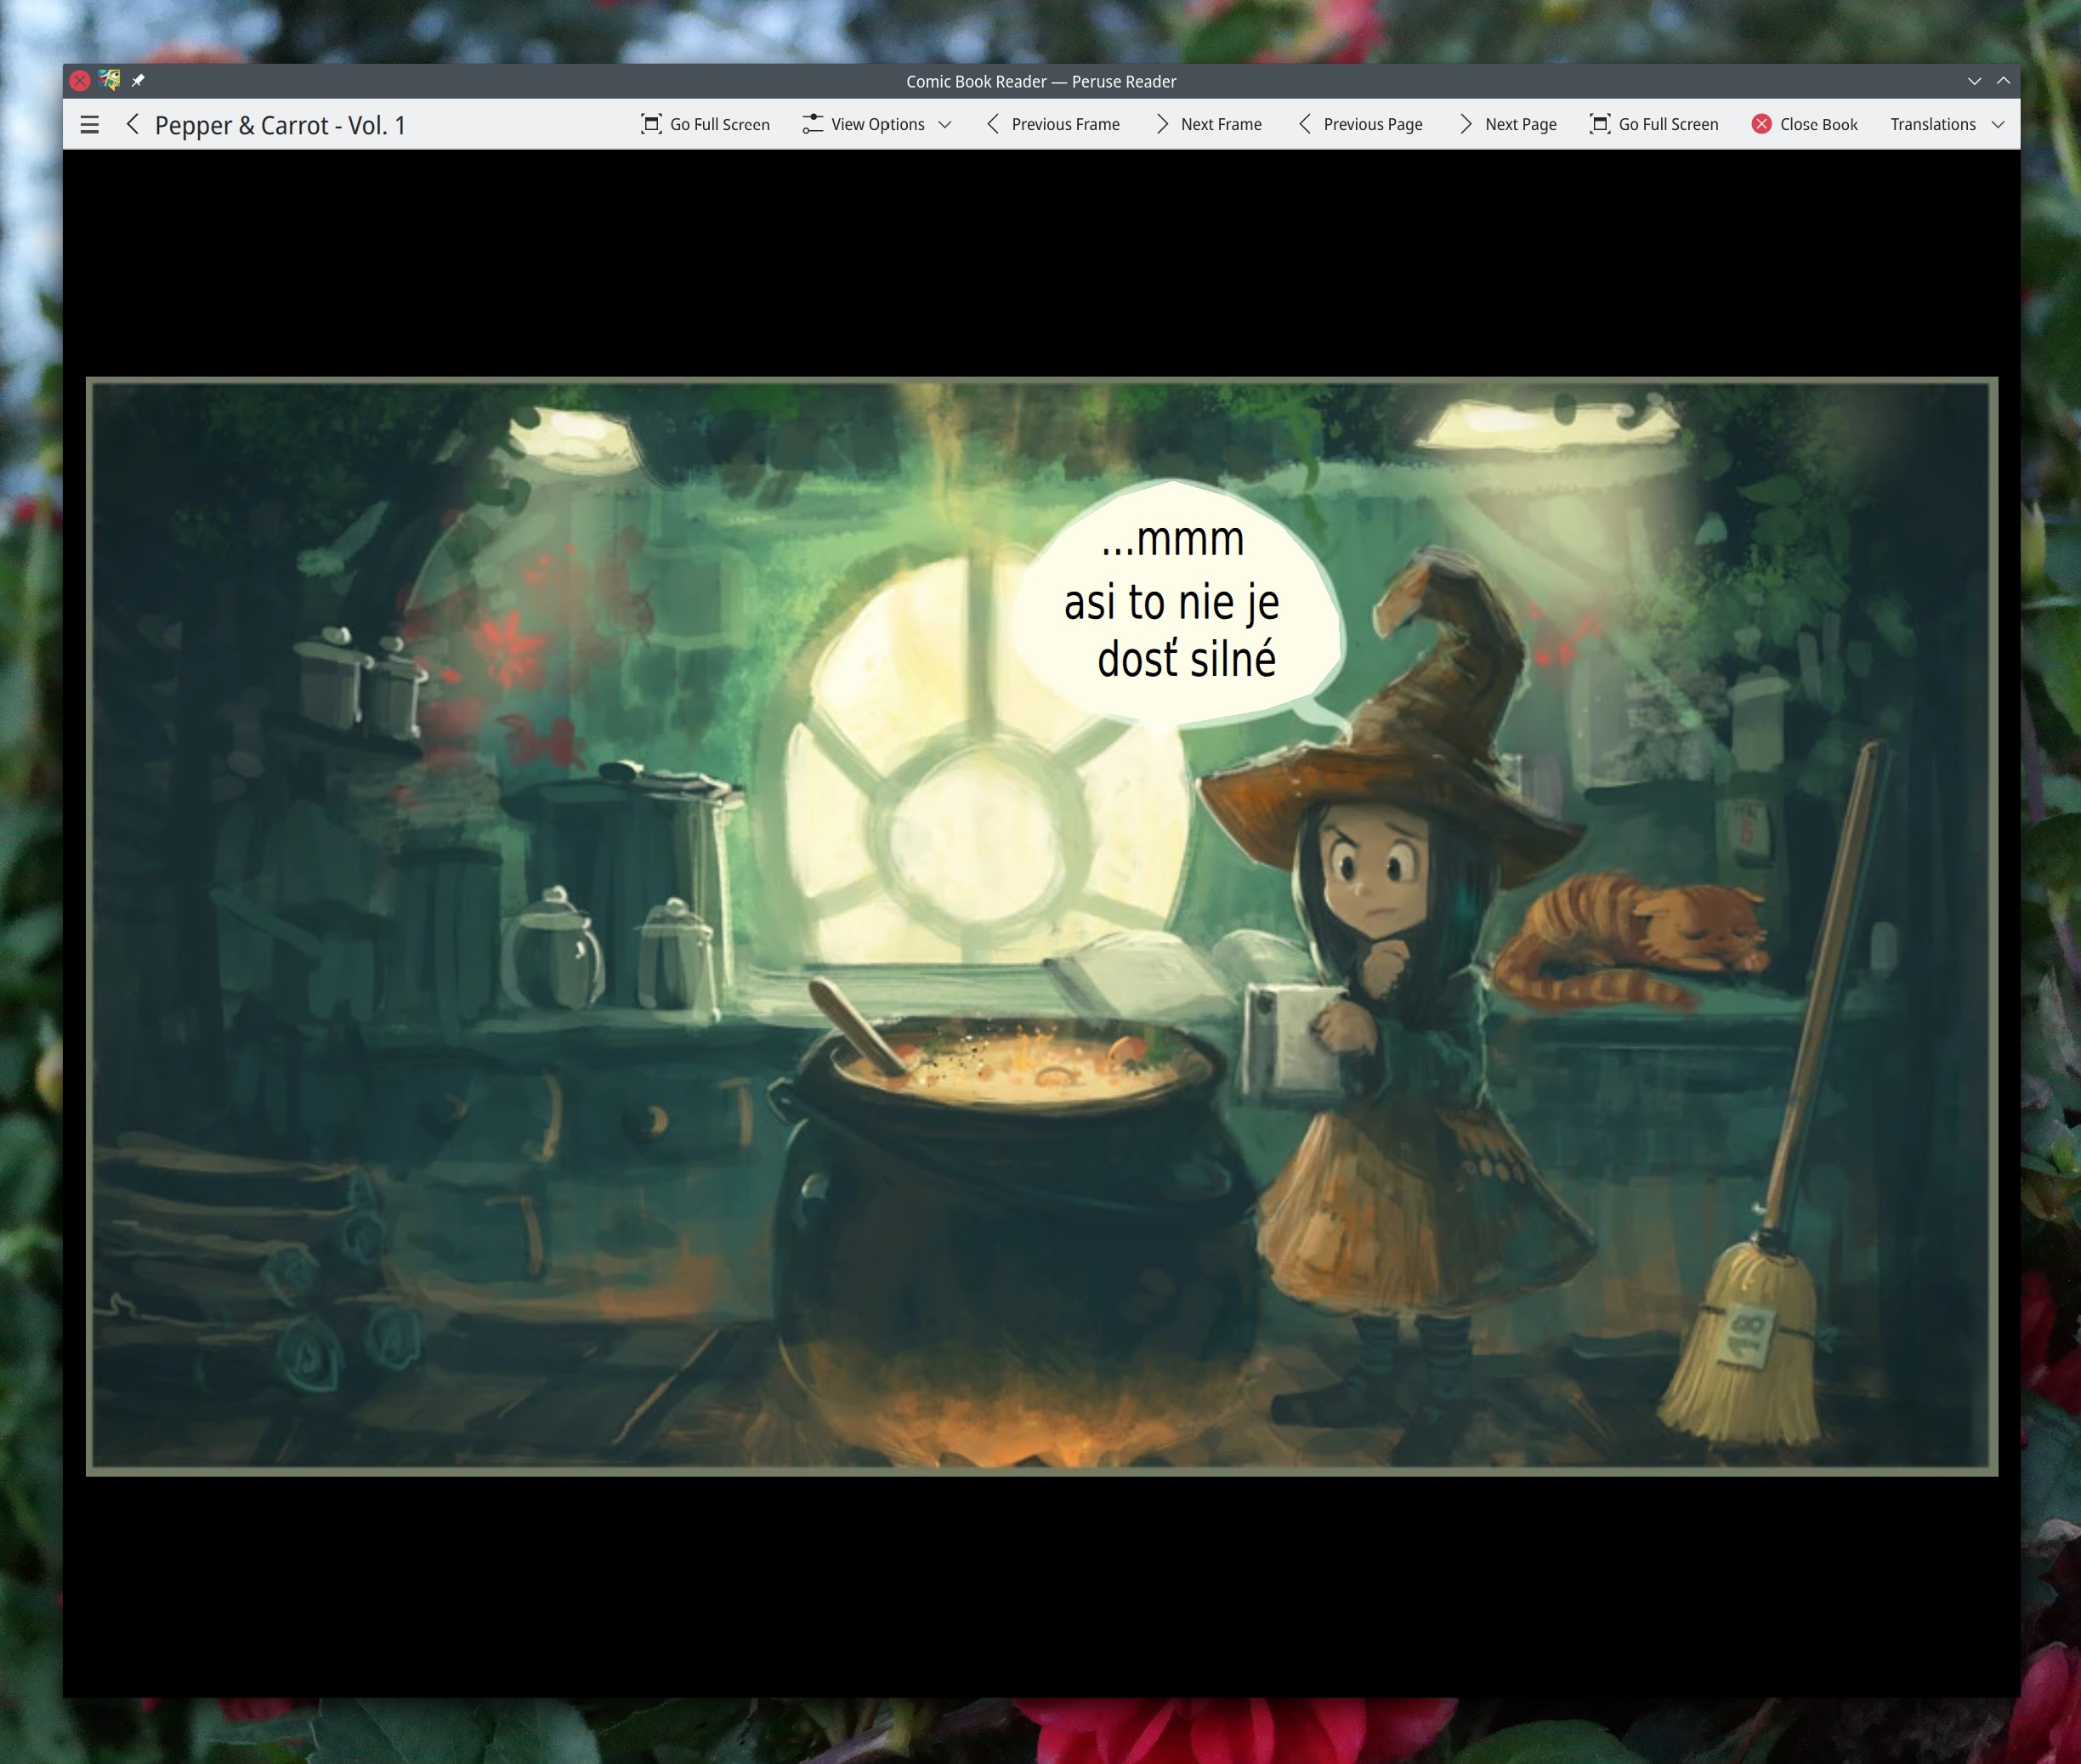
Task: Go to the Previous Page
Action: pyautogui.click(x=1360, y=124)
